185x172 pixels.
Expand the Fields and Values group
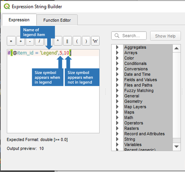pos(117,80)
